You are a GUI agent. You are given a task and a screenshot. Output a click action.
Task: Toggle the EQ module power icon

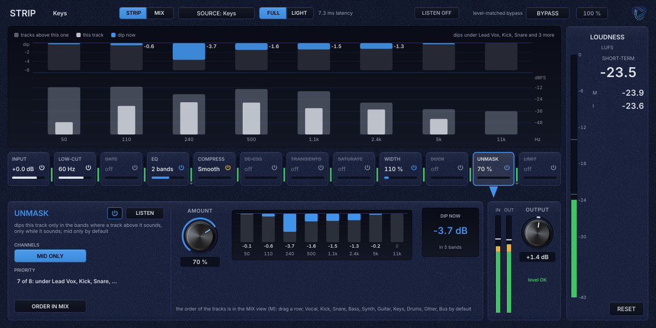click(181, 168)
